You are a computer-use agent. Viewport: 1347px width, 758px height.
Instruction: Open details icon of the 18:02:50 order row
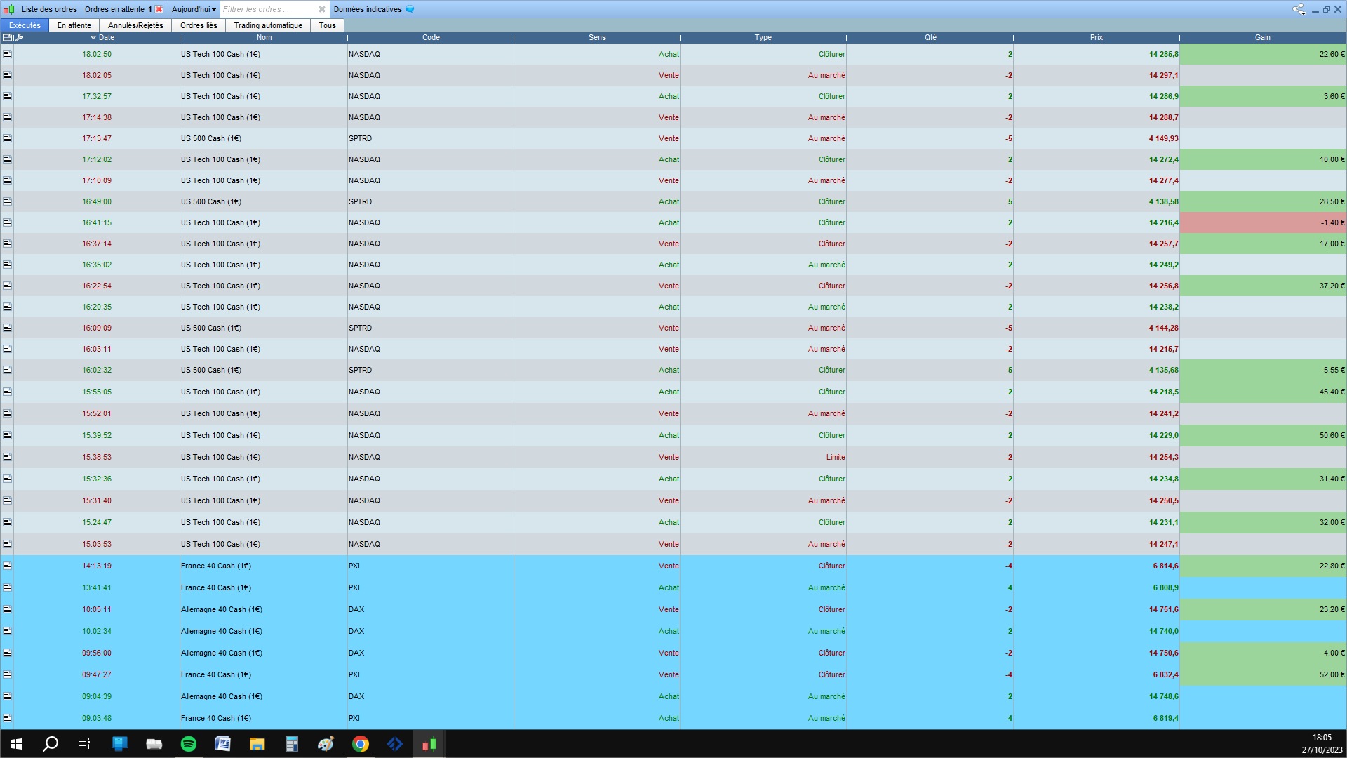pos(8,54)
